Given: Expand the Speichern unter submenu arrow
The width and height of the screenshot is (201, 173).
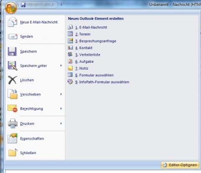Looking at the screenshot, I should [x=61, y=65].
